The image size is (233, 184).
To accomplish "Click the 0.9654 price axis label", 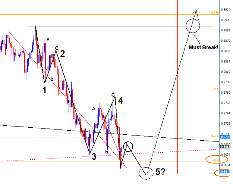I will click(226, 165).
